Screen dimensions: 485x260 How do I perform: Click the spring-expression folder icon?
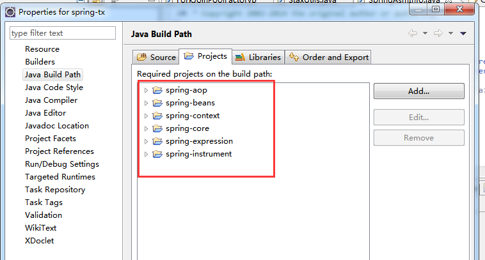(x=157, y=141)
